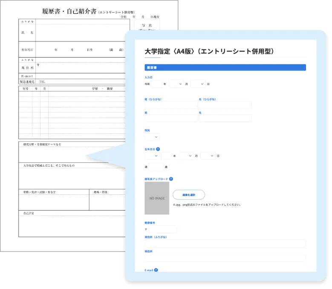Click the NO IMAGE photo placeholder
Screen dimensions: 332x289
point(157,198)
